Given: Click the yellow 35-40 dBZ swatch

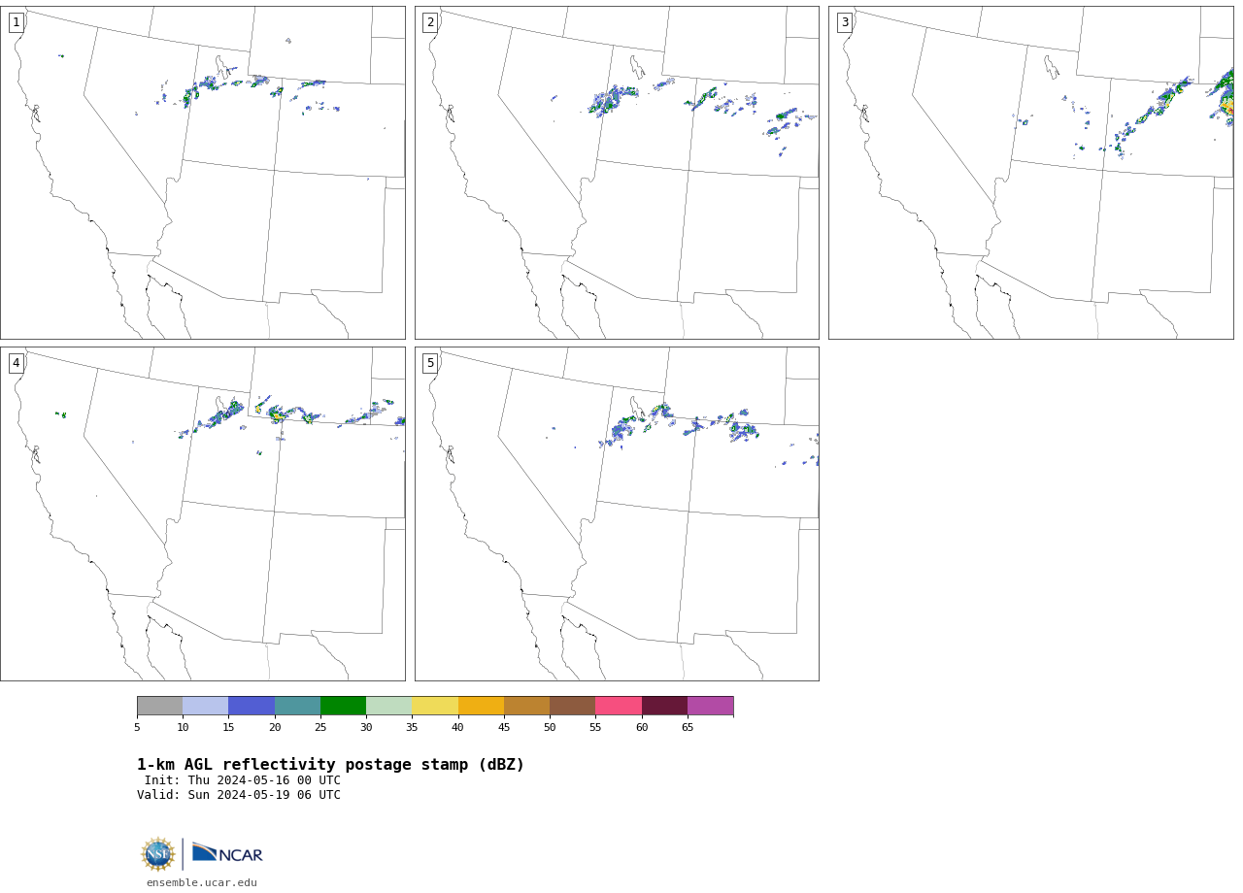Looking at the screenshot, I should [435, 706].
